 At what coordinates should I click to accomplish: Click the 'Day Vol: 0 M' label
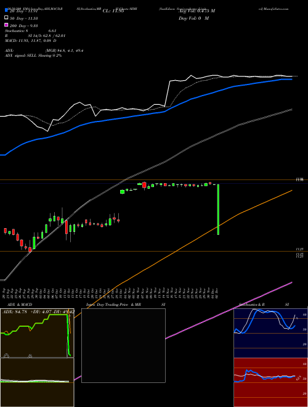[x=193, y=18]
